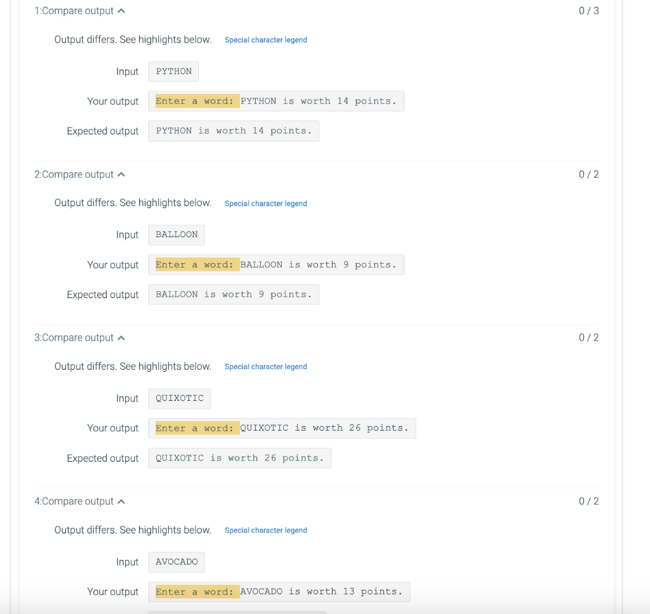The width and height of the screenshot is (650, 614).
Task: Click expected output 'QUIXOTIC is worth 26 points.'
Action: [240, 459]
